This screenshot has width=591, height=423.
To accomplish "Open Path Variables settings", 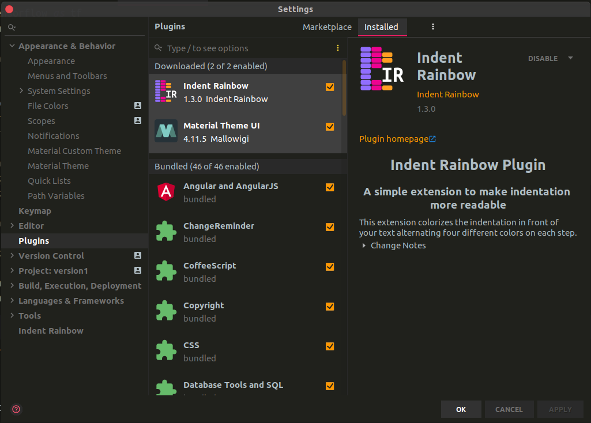I will point(56,195).
